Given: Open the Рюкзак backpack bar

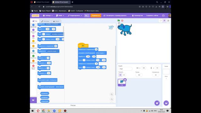Looking at the screenshot, I should coord(73,105).
